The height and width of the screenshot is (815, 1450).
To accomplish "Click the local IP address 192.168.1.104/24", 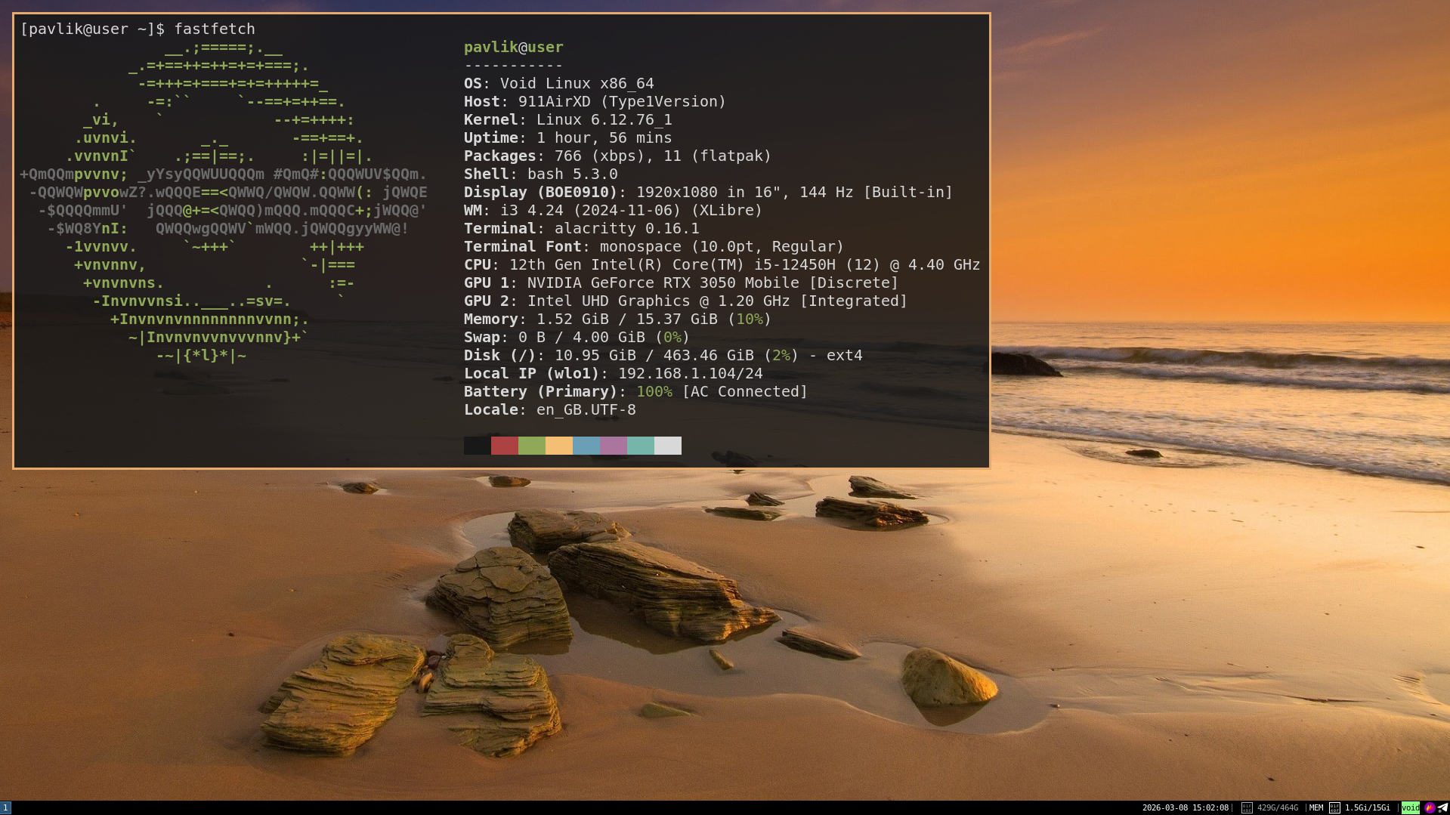I will coord(690,373).
